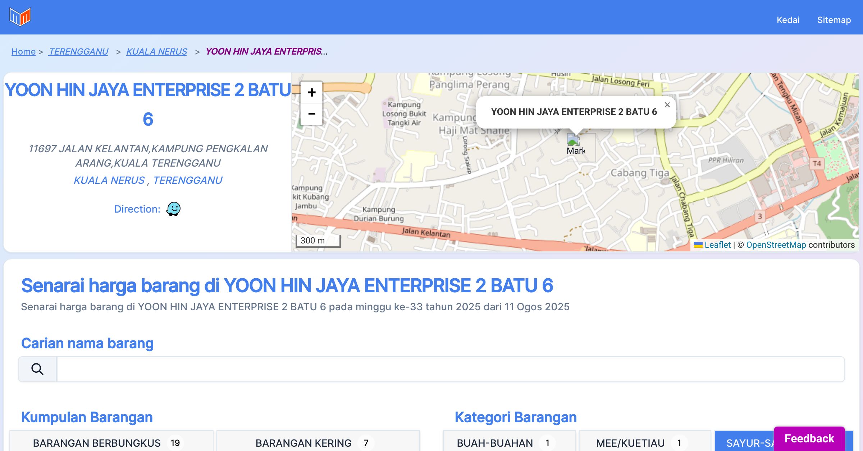The height and width of the screenshot is (451, 863).
Task: Click the site logo icon
Action: pyautogui.click(x=20, y=17)
